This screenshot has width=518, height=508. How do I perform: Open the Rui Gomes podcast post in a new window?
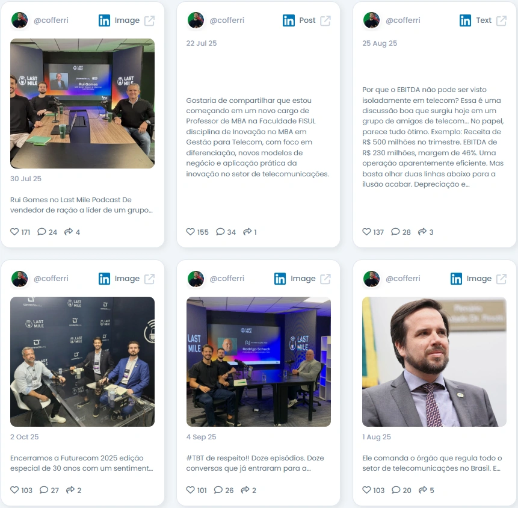point(149,20)
